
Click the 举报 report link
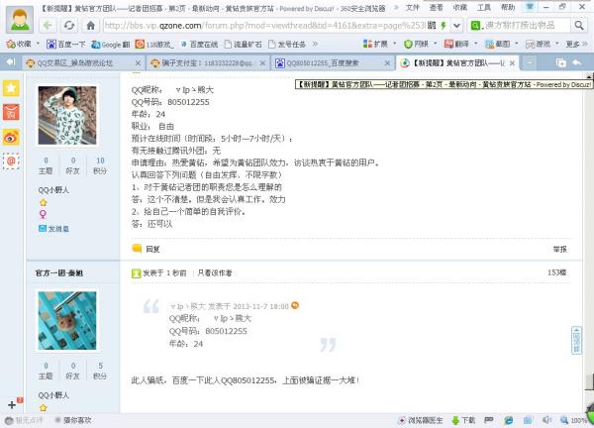[560, 249]
